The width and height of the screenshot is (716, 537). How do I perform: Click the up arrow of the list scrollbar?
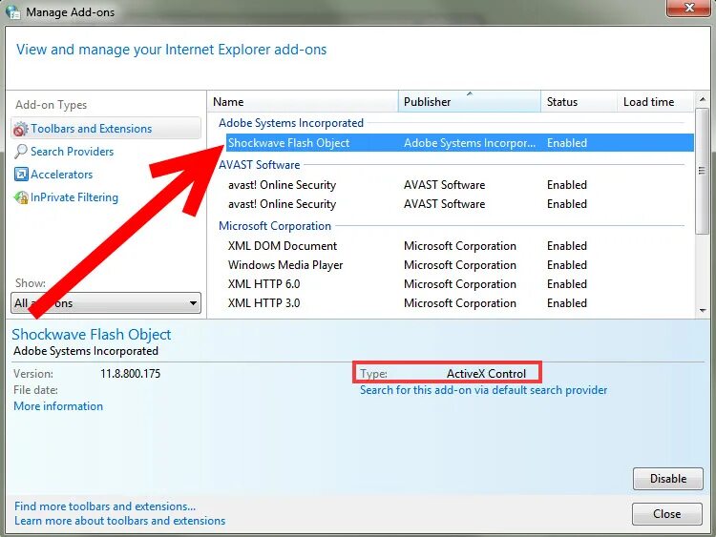[x=703, y=99]
